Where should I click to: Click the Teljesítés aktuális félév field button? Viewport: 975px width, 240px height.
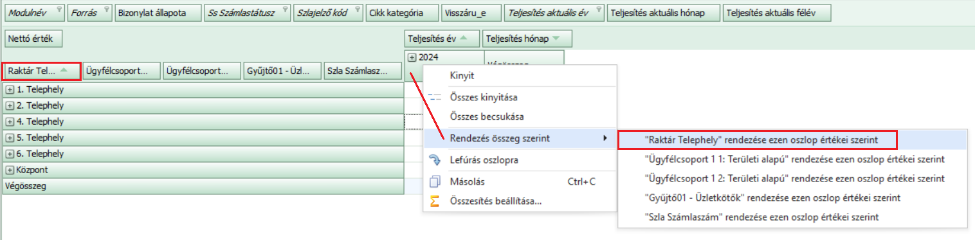[777, 13]
